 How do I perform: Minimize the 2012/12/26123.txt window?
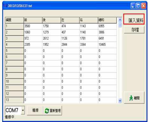(133, 6)
